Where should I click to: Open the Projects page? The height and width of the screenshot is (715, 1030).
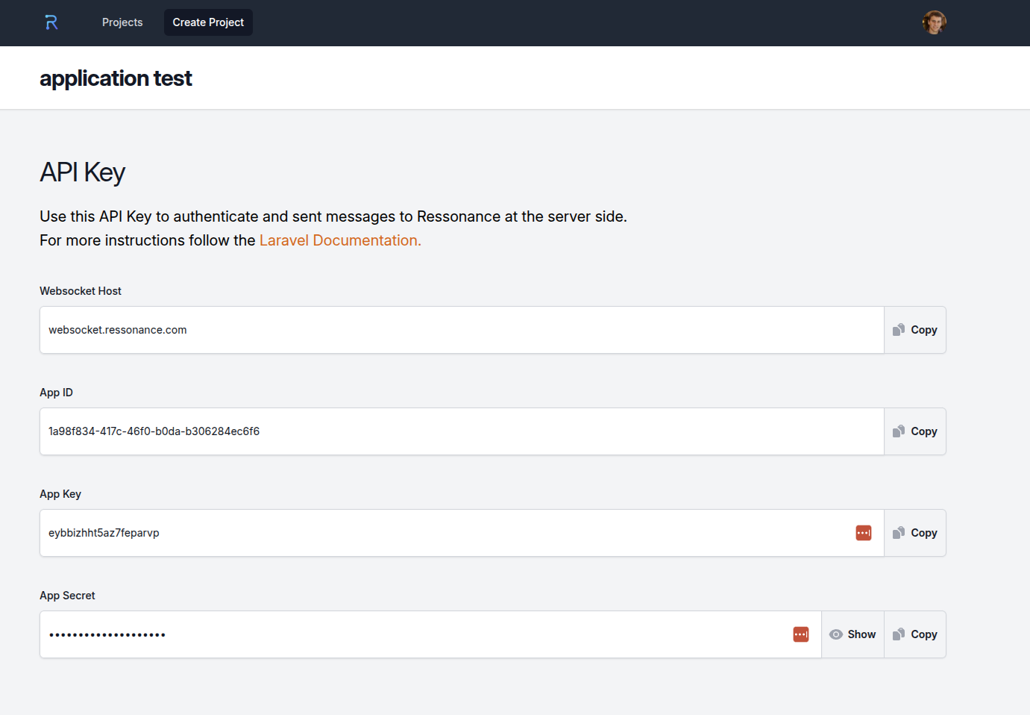click(122, 22)
